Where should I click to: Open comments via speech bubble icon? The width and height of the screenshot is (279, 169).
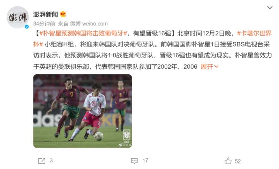pyautogui.click(x=134, y=161)
